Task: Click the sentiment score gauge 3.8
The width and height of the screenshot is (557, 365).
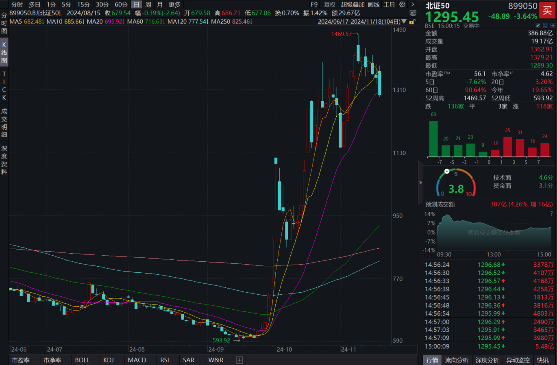Action: (456, 183)
